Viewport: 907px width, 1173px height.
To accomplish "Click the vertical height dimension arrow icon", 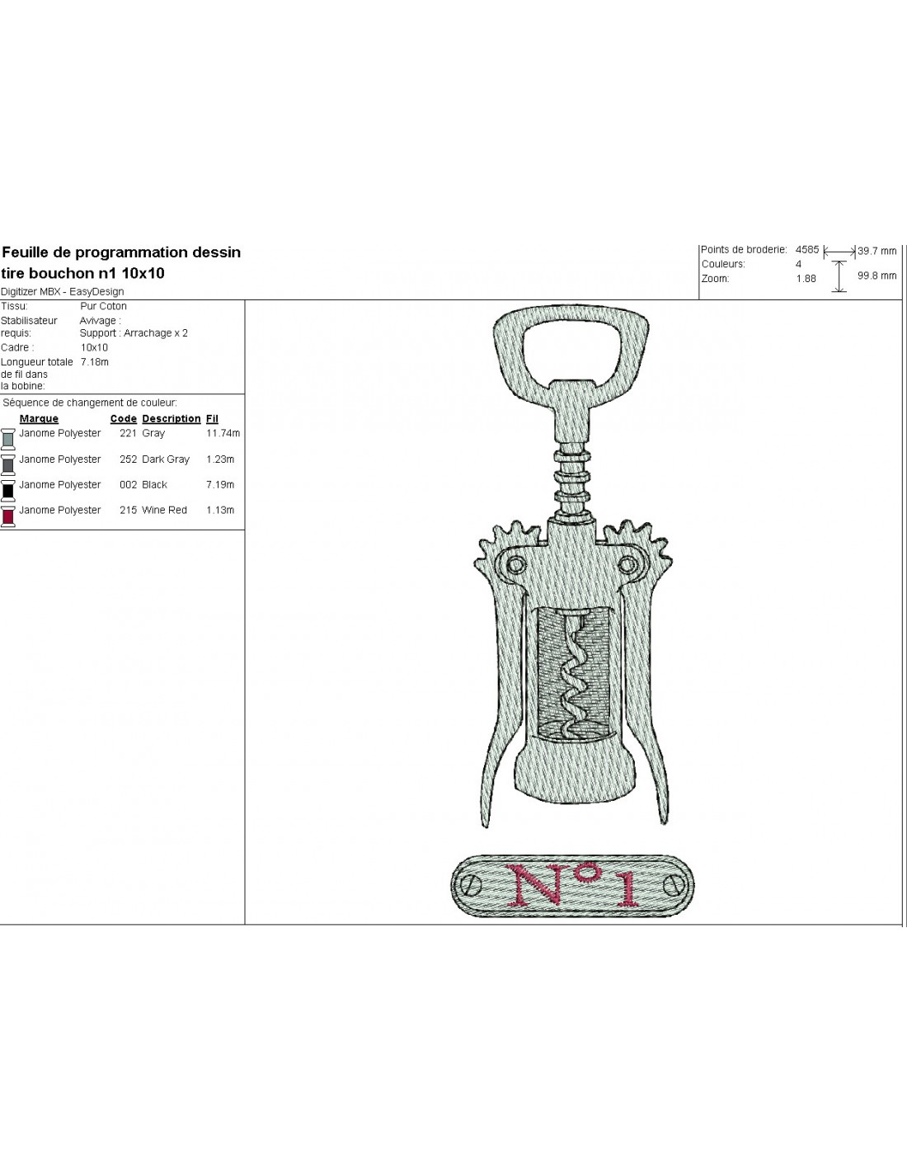I will pos(839,276).
